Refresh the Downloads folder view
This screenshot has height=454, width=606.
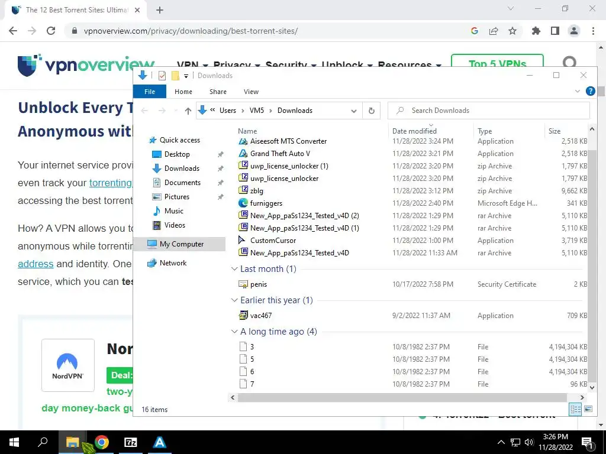point(372,111)
